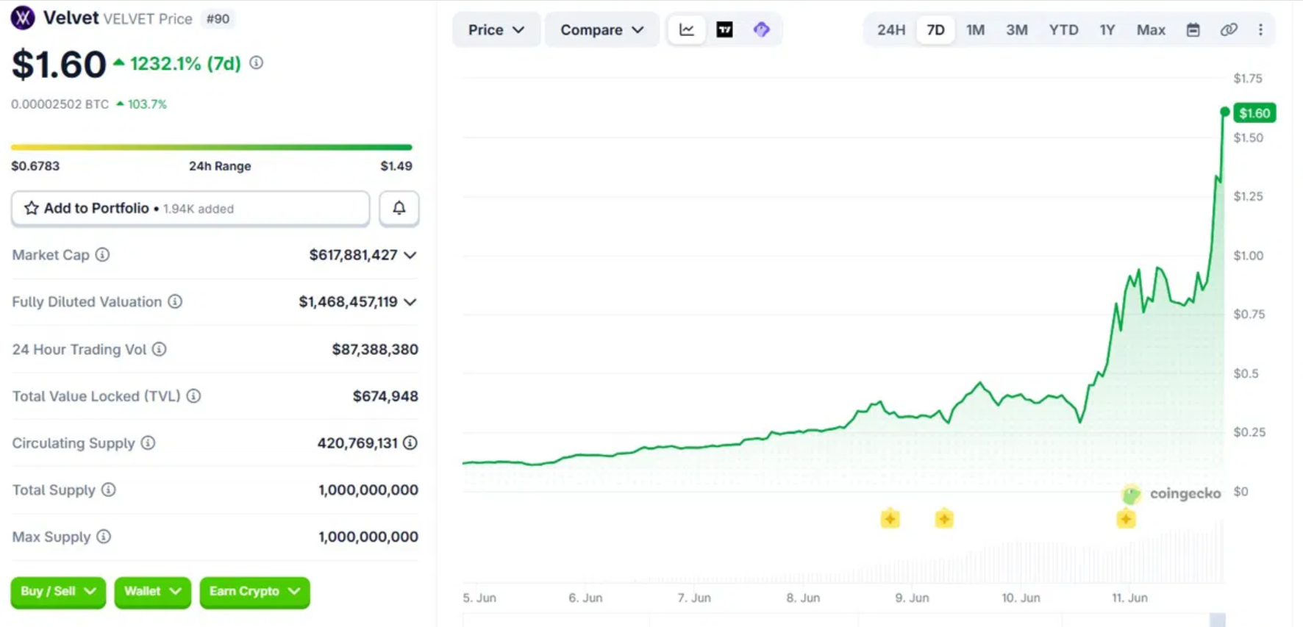The height and width of the screenshot is (627, 1303).
Task: Open the calendar date range icon
Action: pos(1193,29)
